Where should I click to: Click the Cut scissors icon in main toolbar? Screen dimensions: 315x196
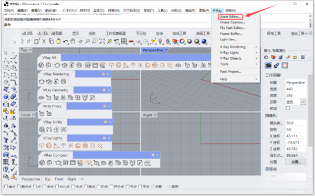pos(44,41)
